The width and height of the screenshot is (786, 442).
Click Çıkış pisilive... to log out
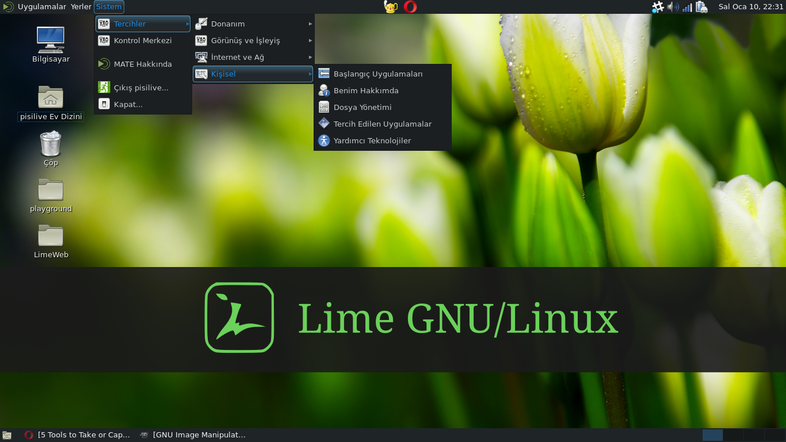pyautogui.click(x=143, y=87)
